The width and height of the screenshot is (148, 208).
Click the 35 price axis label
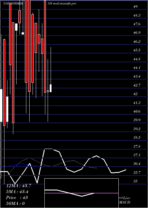point(136,181)
